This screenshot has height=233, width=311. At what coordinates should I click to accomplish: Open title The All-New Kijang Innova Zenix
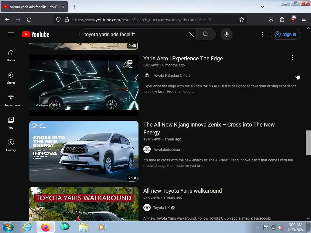[x=209, y=128]
